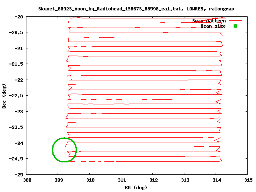
Task: Click the green beam size marker in the legend
Action: point(235,26)
